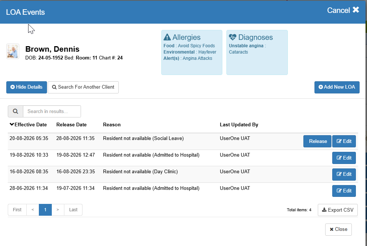Sort by Reason column header
This screenshot has height=246, width=367.
pos(112,125)
